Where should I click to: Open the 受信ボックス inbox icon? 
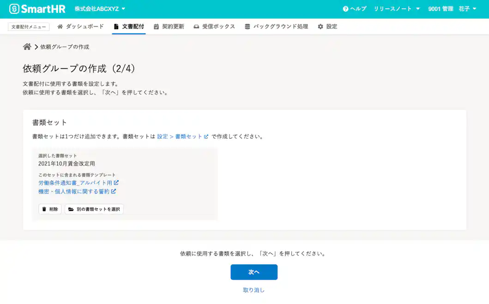[x=197, y=26]
